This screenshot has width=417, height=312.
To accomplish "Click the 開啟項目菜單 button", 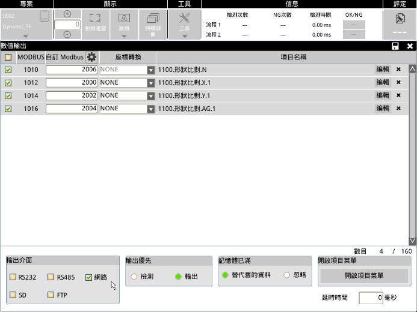I will coord(363,276).
